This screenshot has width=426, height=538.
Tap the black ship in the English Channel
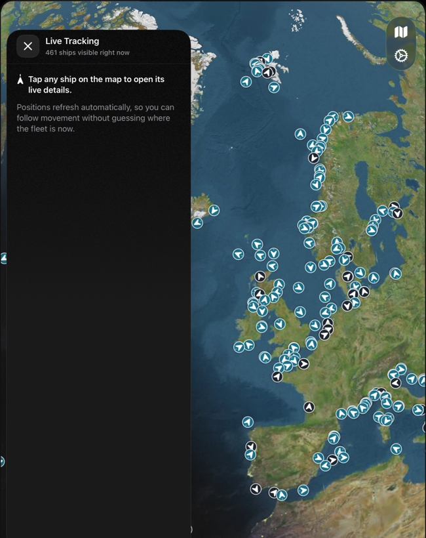click(303, 363)
